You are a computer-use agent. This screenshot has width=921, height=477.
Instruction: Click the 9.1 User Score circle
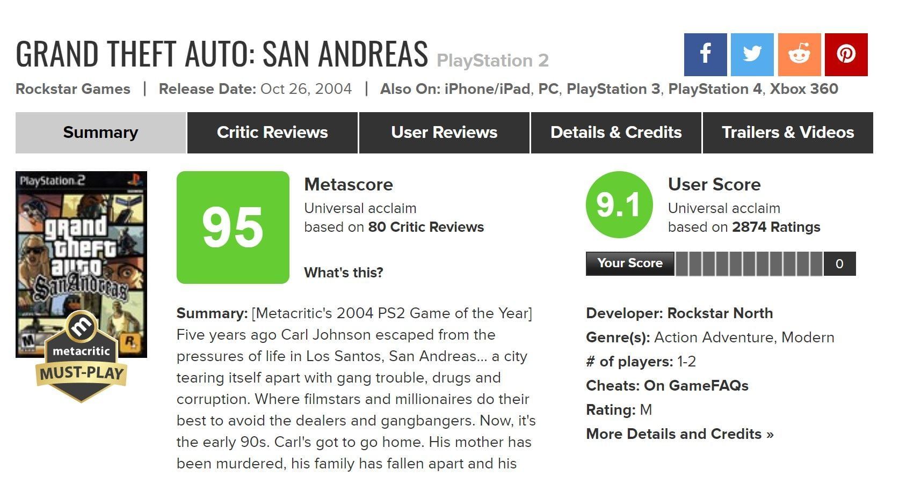point(619,205)
